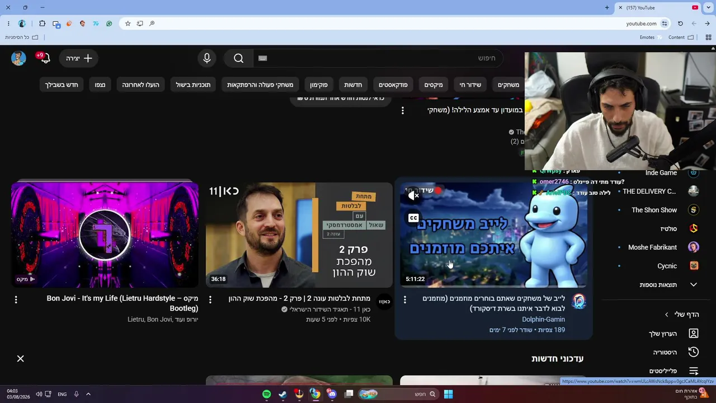Open Steam from the taskbar
716x403 pixels.
[x=283, y=394]
